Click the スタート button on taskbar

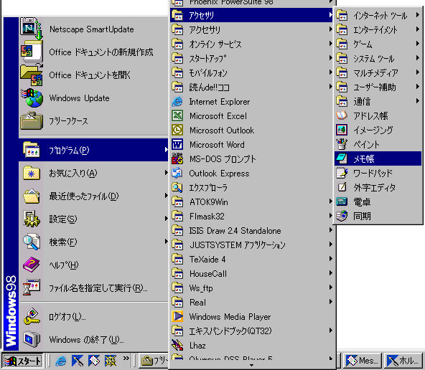[22, 361]
